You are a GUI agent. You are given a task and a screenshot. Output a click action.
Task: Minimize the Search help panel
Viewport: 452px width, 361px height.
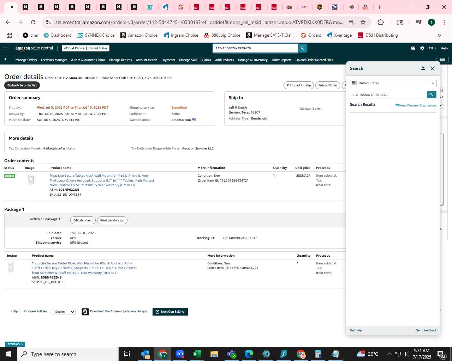click(423, 68)
